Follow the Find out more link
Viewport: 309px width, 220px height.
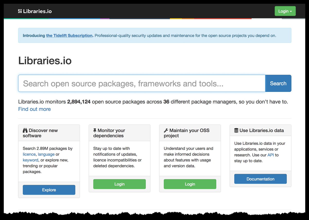(35, 109)
